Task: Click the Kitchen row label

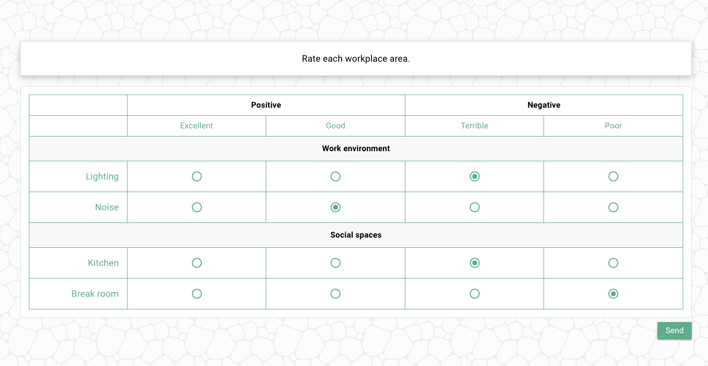Action: tap(103, 263)
